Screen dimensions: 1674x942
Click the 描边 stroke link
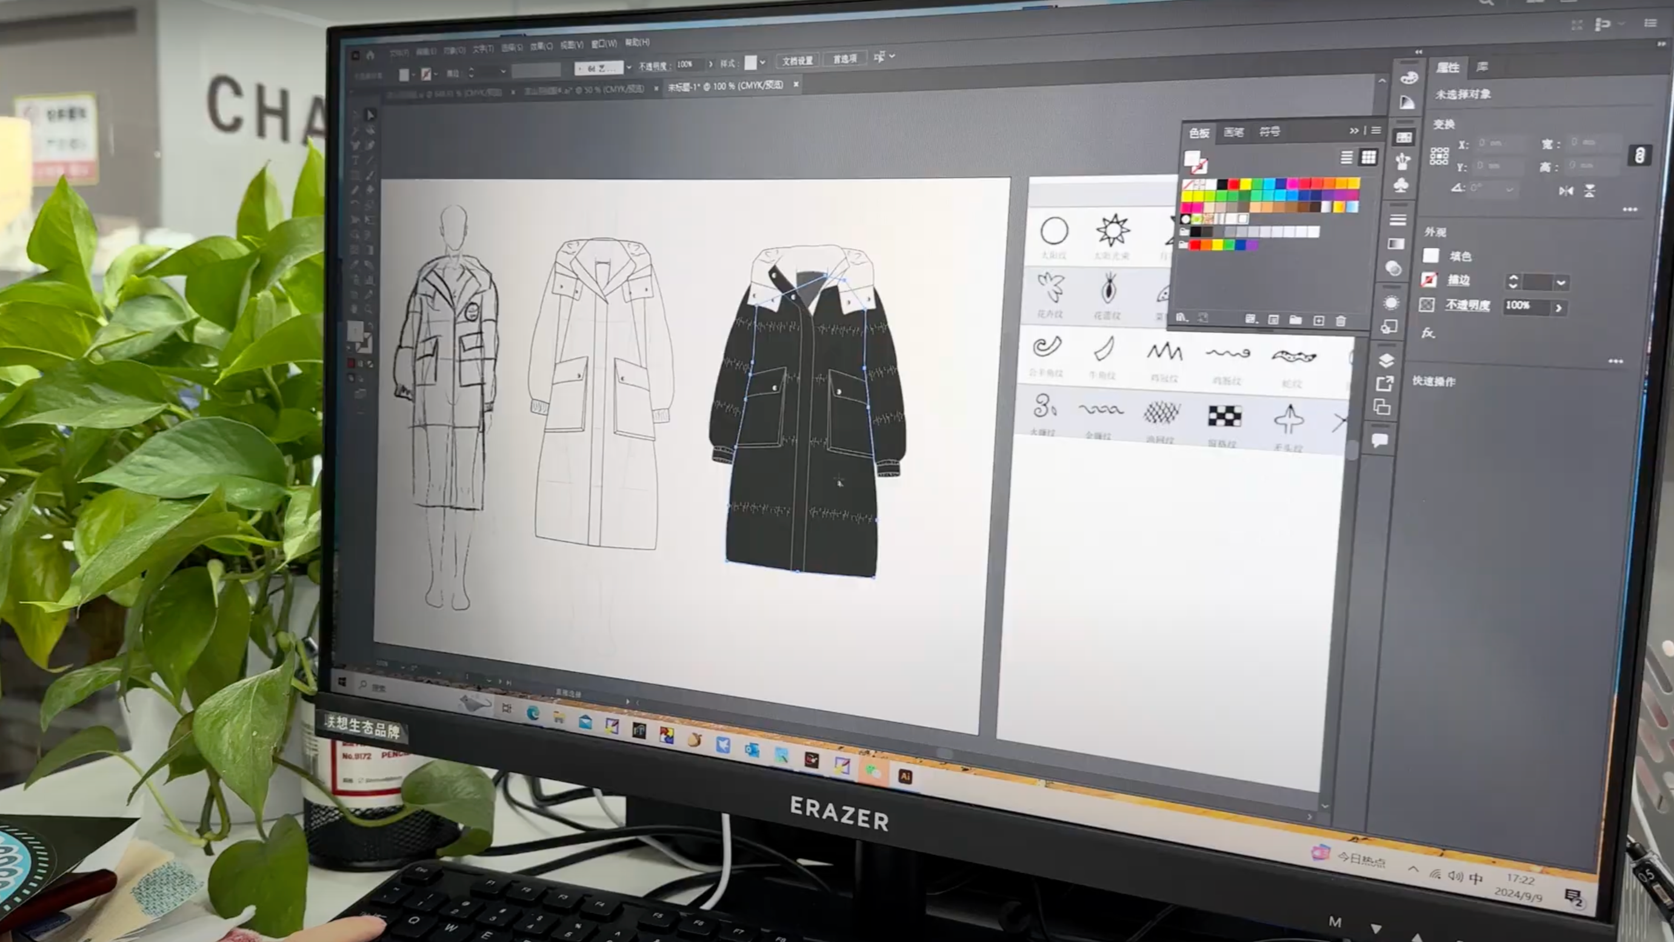click(x=1458, y=280)
